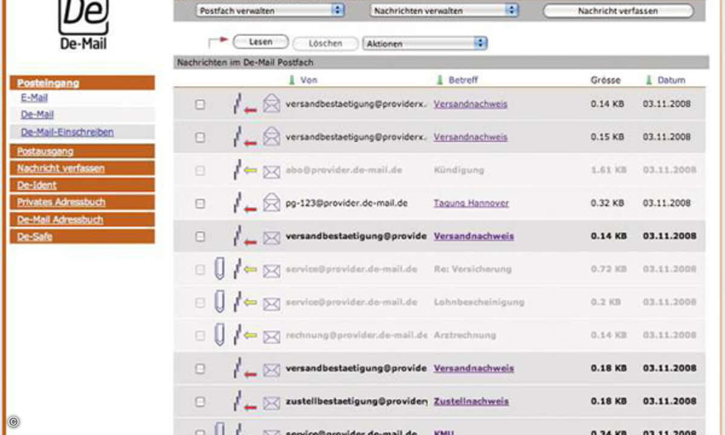The image size is (725, 435).
Task: Tick the checkbox for the Lohnbescheinigung message
Action: pos(200,302)
